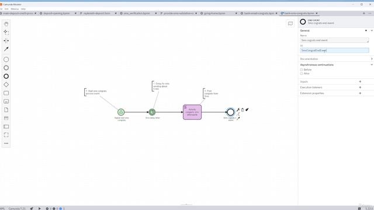374x210 pixels.
Task: Switch to replenish-deposit.form tab
Action: 96,13
